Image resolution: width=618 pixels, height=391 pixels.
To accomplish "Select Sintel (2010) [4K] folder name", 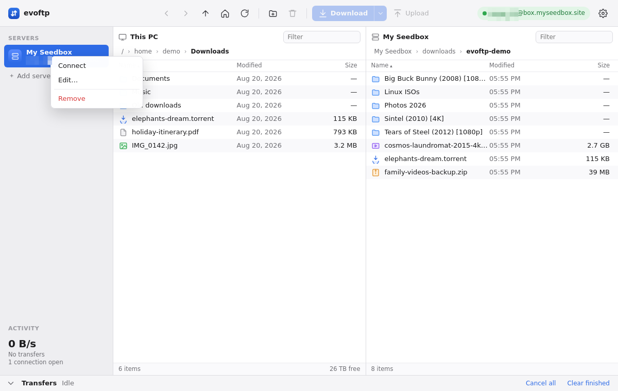I will pos(414,119).
